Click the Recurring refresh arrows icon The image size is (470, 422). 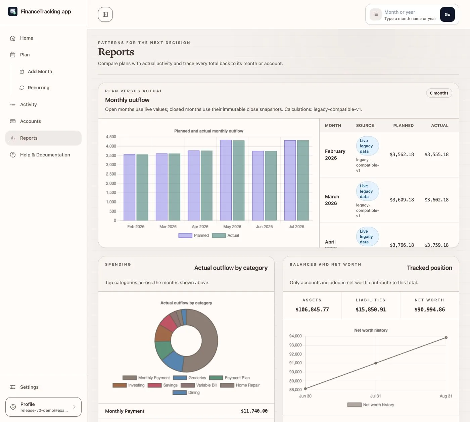click(x=22, y=88)
